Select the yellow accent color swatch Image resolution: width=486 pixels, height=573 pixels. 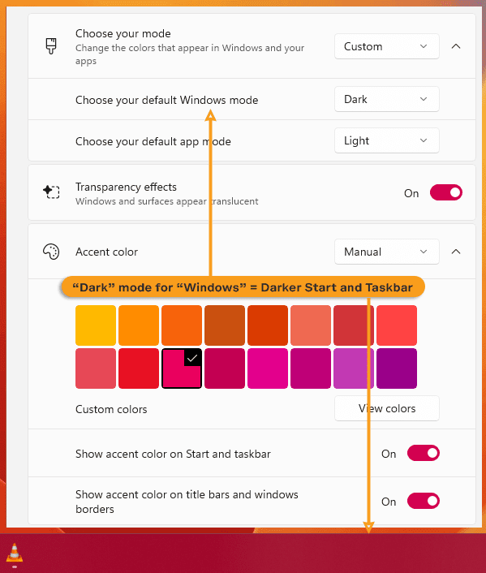96,325
